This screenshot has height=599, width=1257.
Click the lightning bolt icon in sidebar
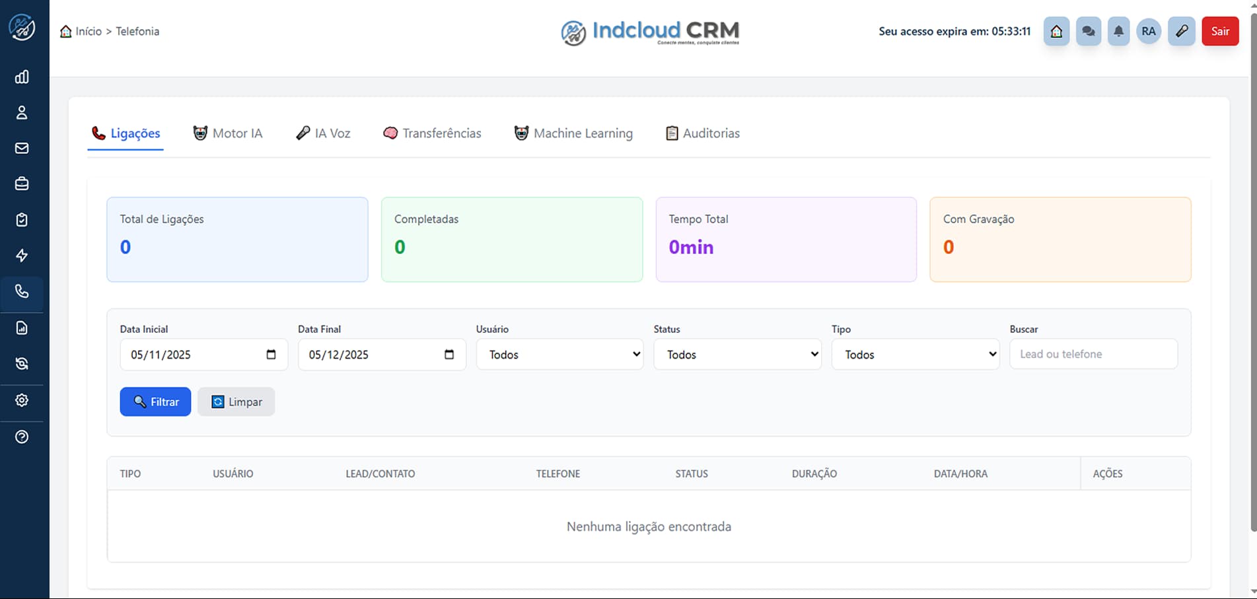pos(22,256)
